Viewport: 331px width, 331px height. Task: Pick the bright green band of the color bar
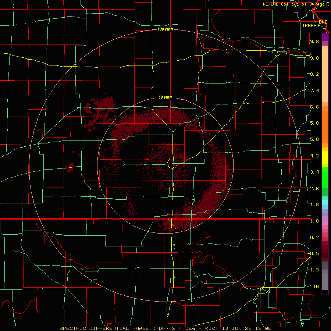click(325, 178)
